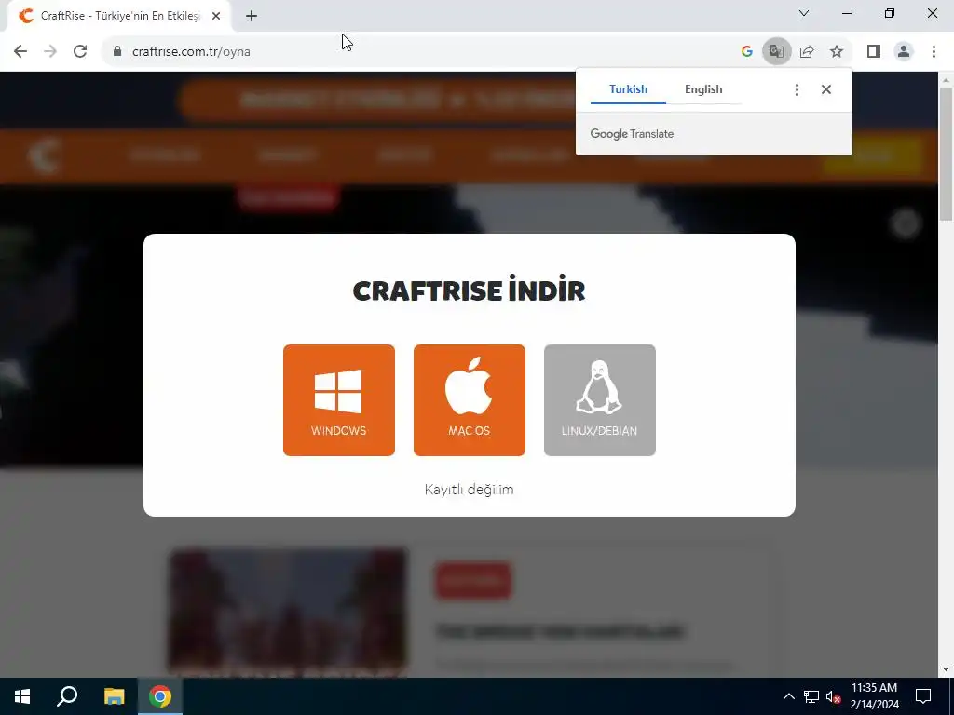954x715 pixels.
Task: Restore down the Chrome window
Action: point(890,13)
